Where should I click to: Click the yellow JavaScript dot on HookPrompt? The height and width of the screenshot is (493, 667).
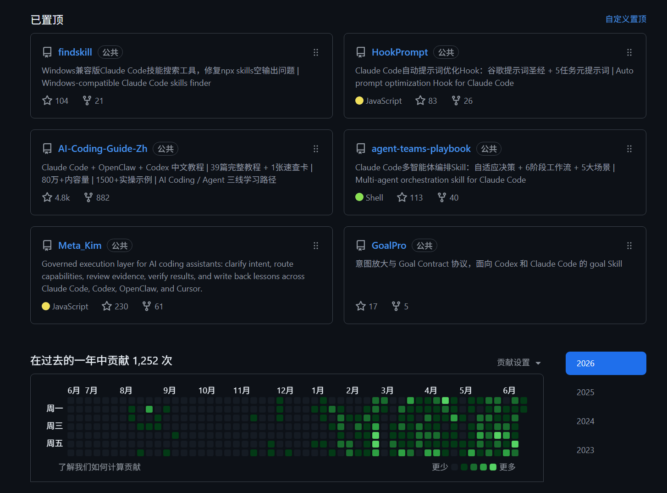pyautogui.click(x=359, y=101)
